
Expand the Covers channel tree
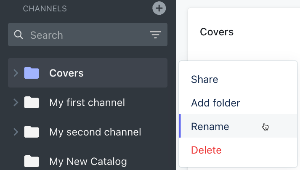pyautogui.click(x=16, y=73)
